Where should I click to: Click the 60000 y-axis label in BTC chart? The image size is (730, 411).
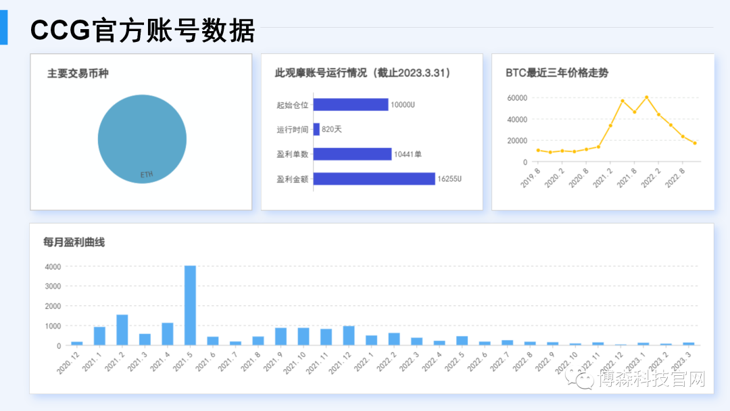click(x=517, y=98)
